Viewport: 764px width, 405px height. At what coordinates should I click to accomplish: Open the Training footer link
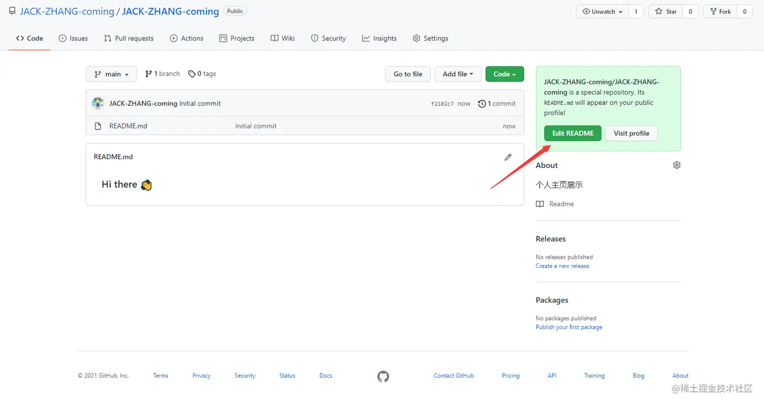(594, 376)
